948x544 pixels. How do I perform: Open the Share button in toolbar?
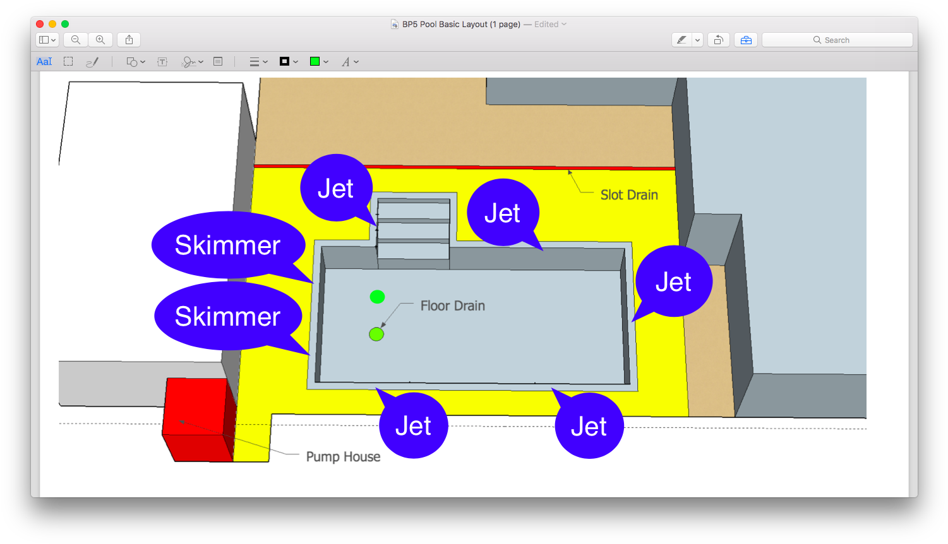[129, 40]
